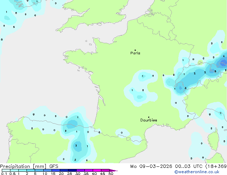Pick the 40 to 45 mm magenta legend swatch
Viewport: 227px width, 175px height.
[97, 170]
